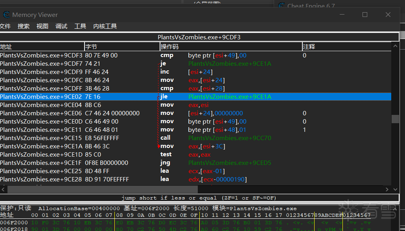
Task: Click the 地址 column header
Action: coord(42,47)
